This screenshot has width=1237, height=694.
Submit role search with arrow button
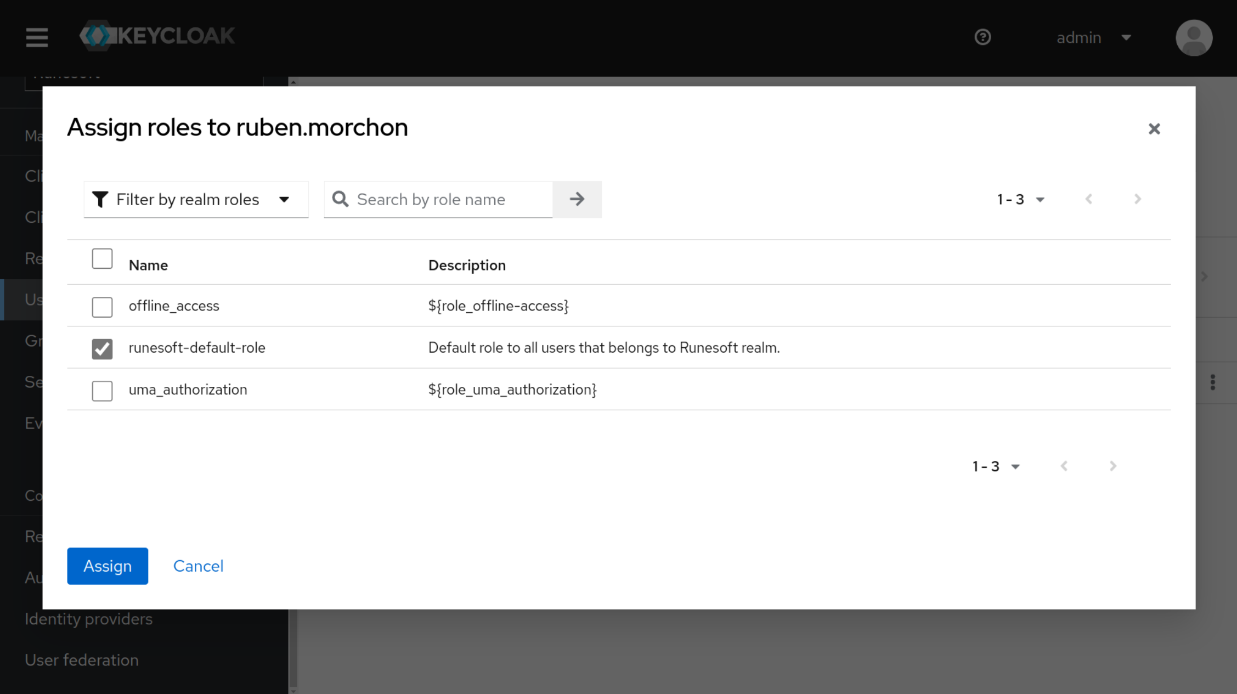click(x=577, y=199)
